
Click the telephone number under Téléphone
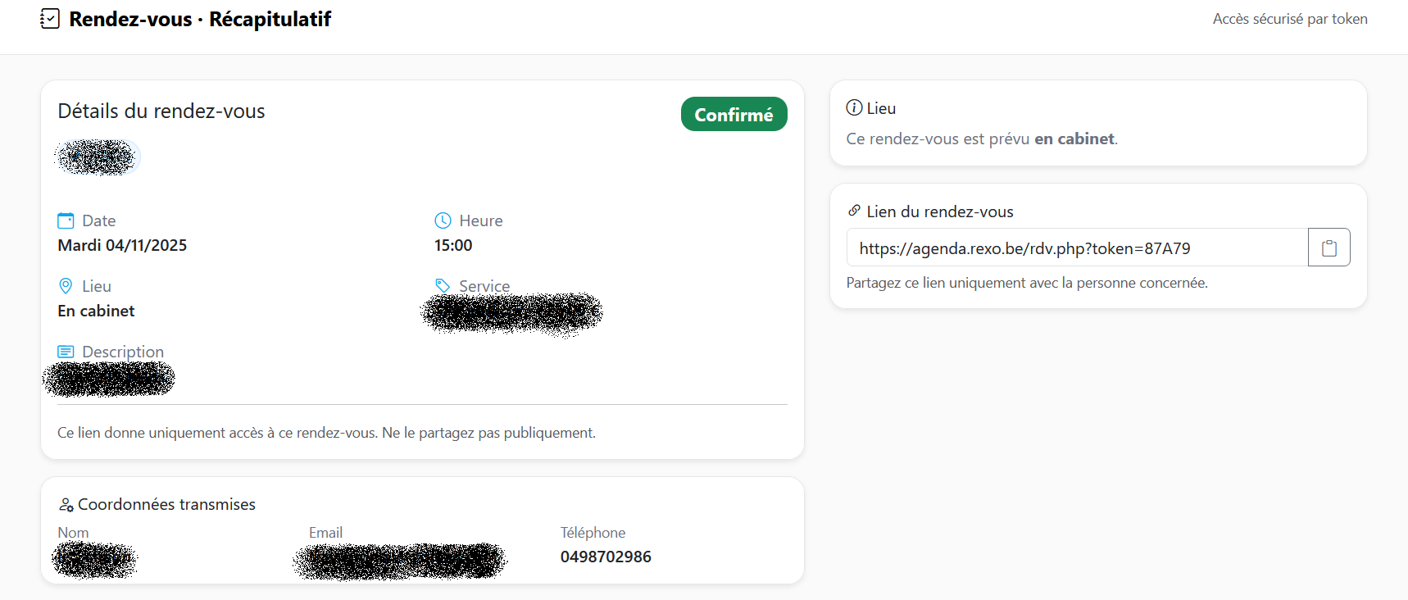click(x=606, y=557)
